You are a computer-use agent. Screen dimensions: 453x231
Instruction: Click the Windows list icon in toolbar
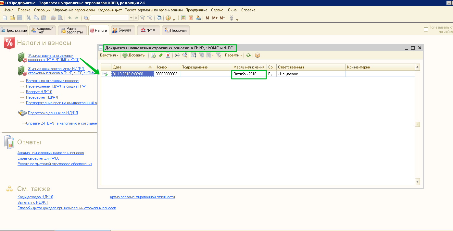pyautogui.click(x=159, y=18)
